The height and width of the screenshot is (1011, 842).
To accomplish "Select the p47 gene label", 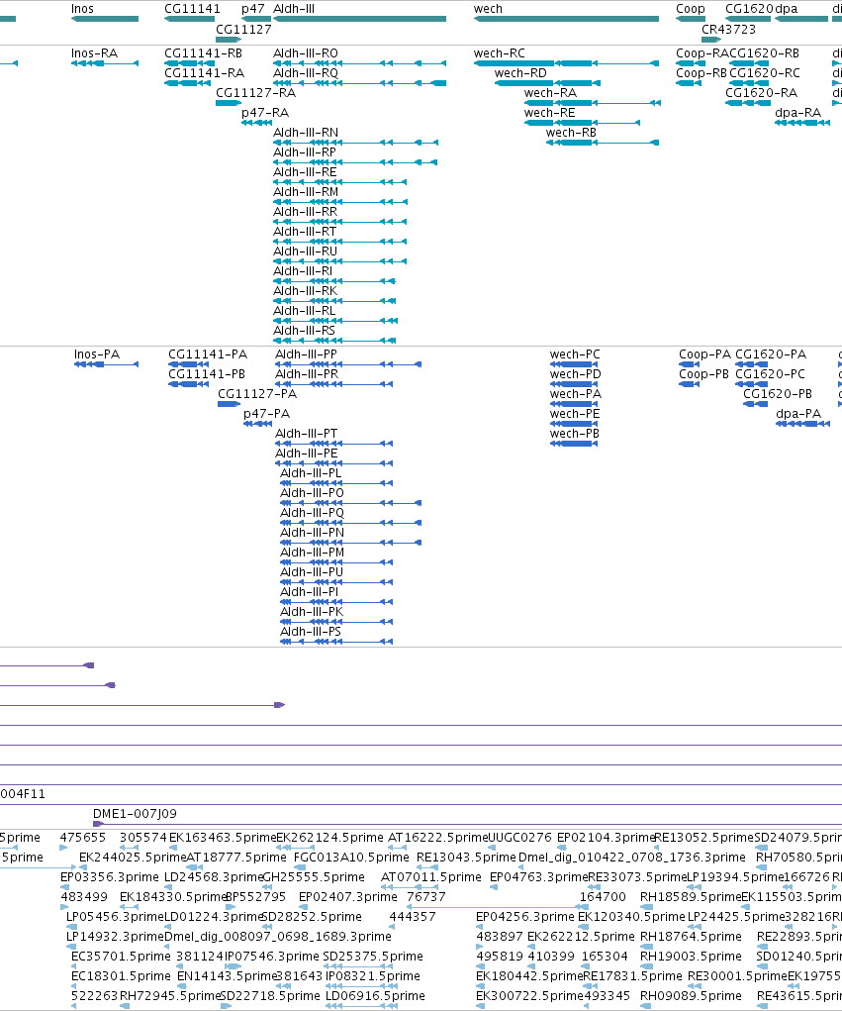I will click(252, 10).
